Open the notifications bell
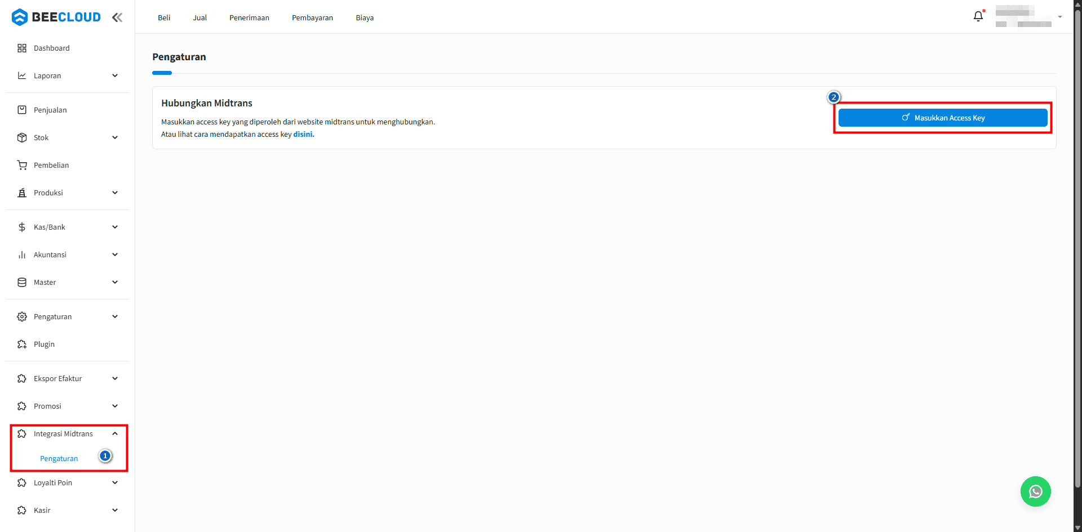This screenshot has width=1082, height=532. pyautogui.click(x=978, y=16)
